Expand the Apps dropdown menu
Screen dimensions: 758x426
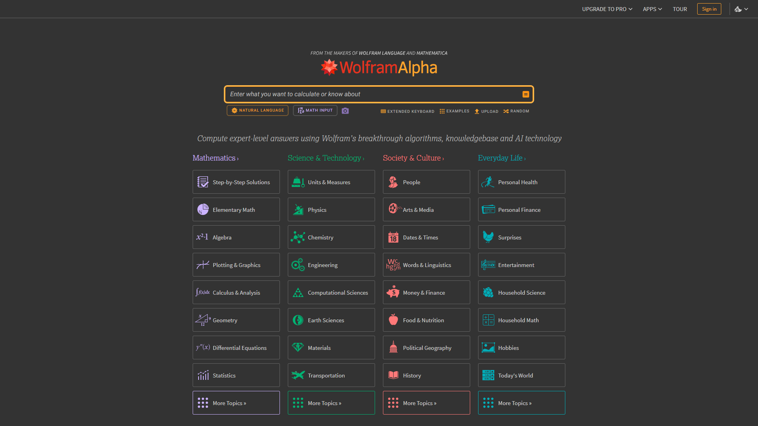[x=652, y=9]
